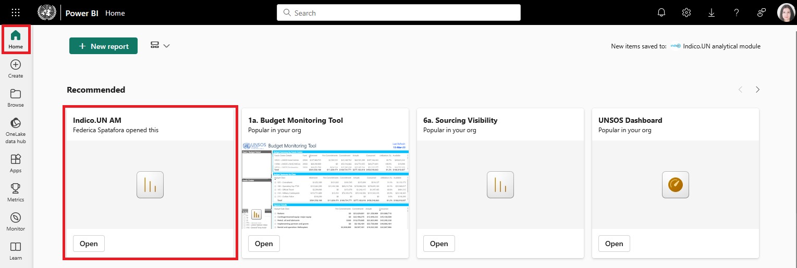Click the Indico.UN AM report icon
This screenshot has width=797, height=268.
pyautogui.click(x=150, y=185)
